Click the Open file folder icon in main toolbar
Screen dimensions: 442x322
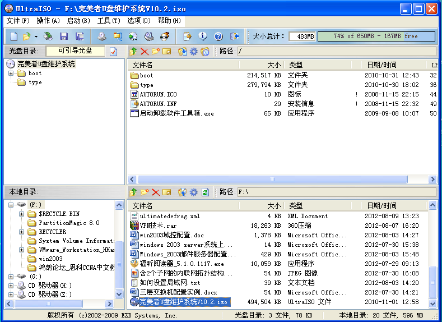[26, 36]
